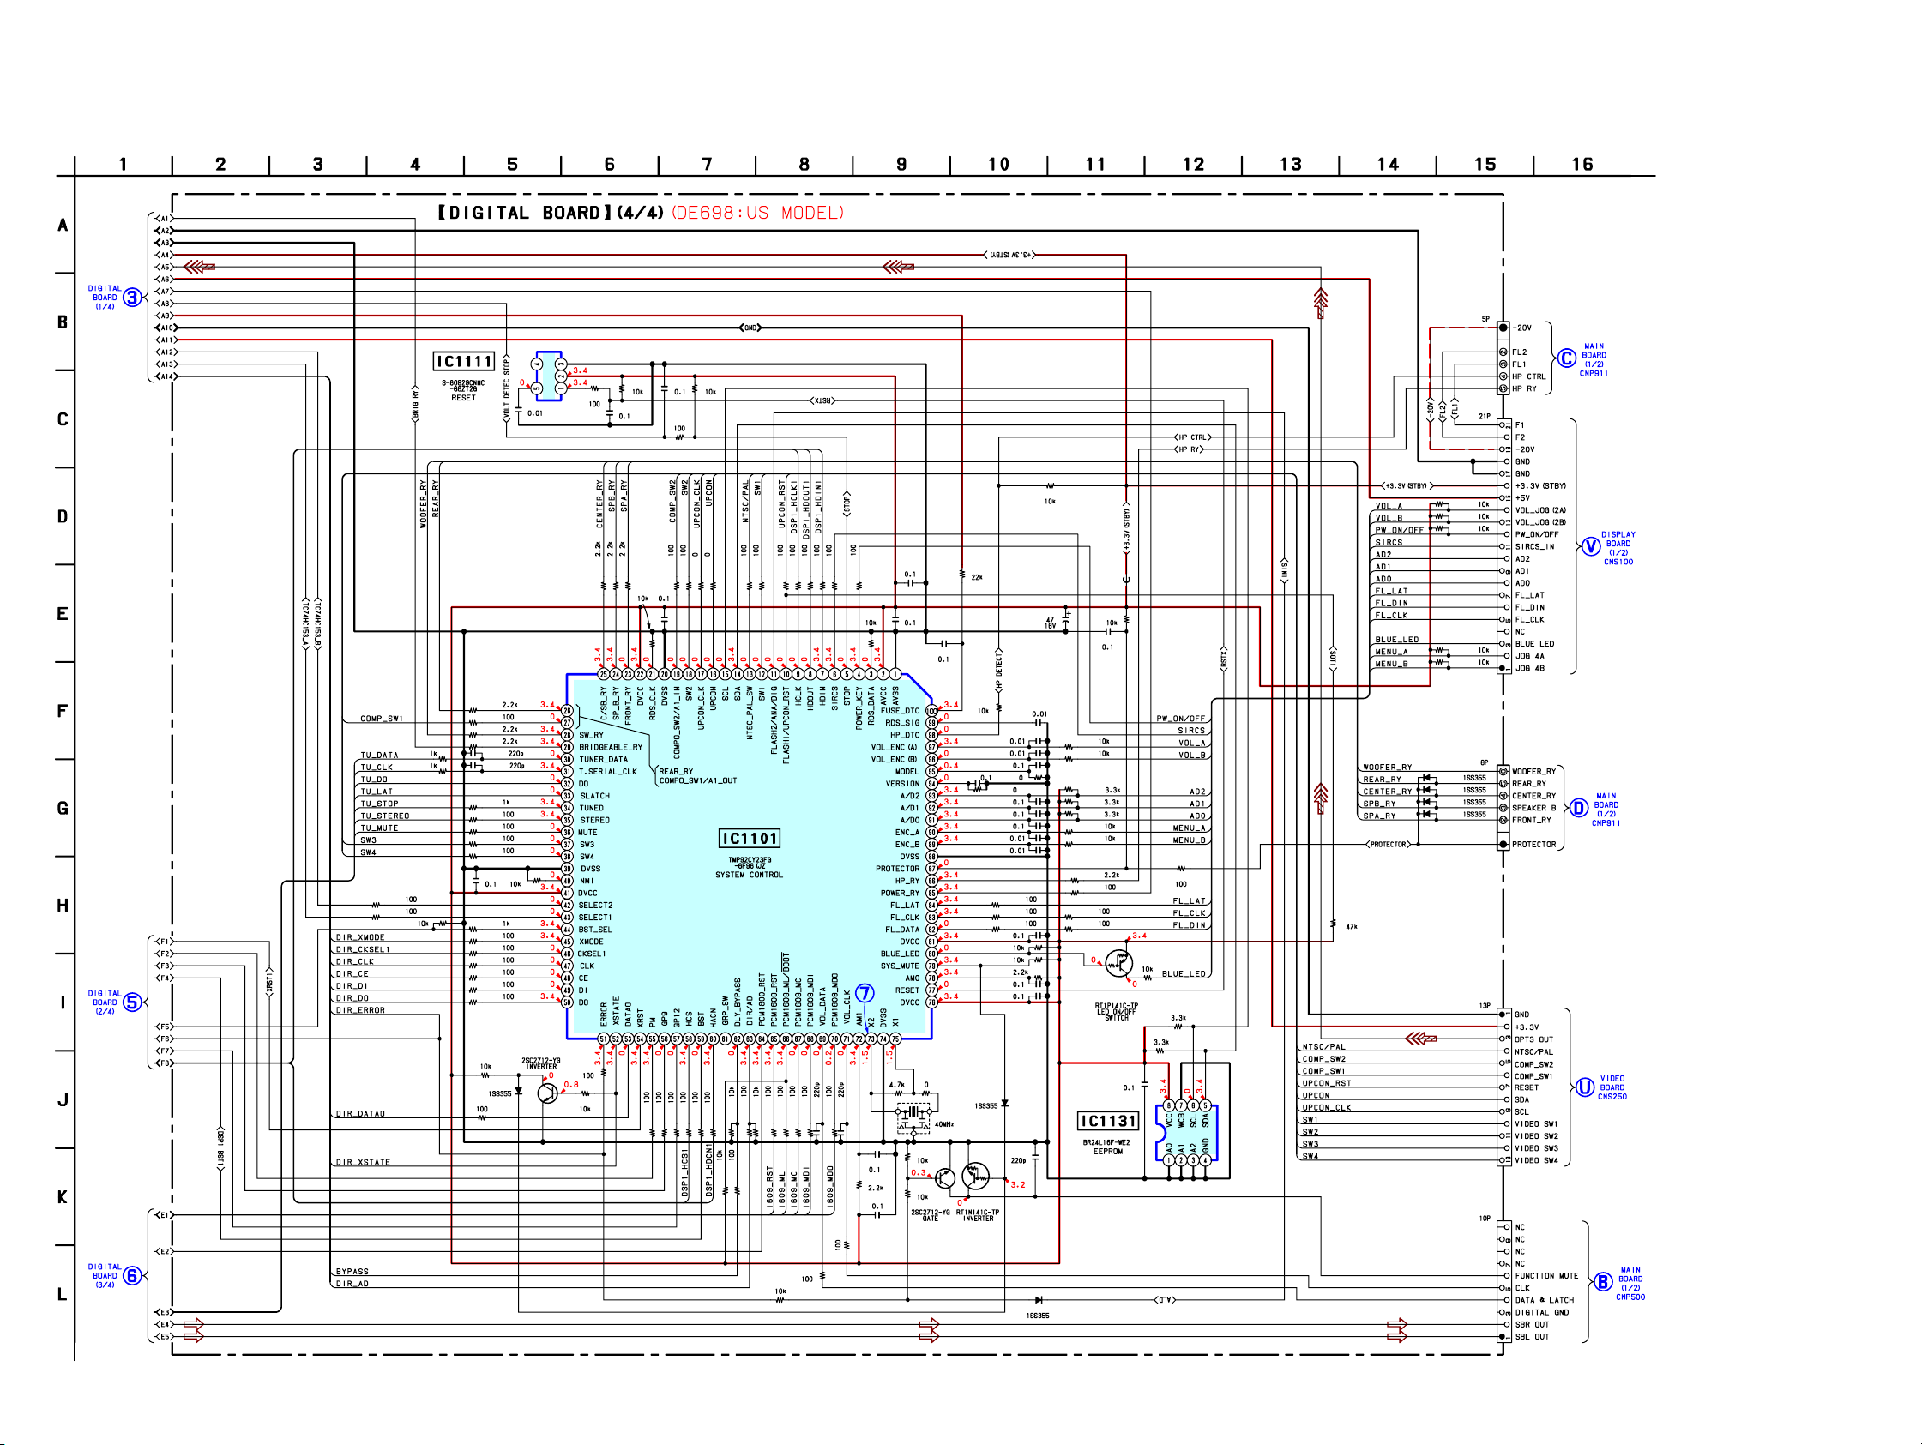Click the circled D Main Board connector
Screen dimensions: 1922x1445
(x=1578, y=809)
